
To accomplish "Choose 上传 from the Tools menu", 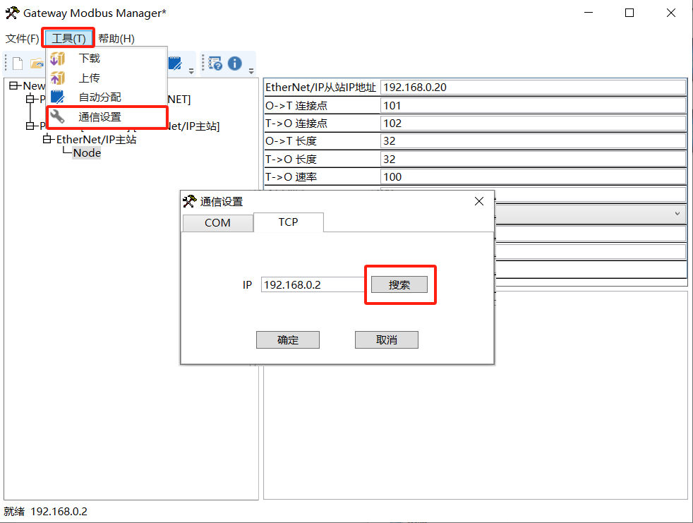I will (107, 78).
